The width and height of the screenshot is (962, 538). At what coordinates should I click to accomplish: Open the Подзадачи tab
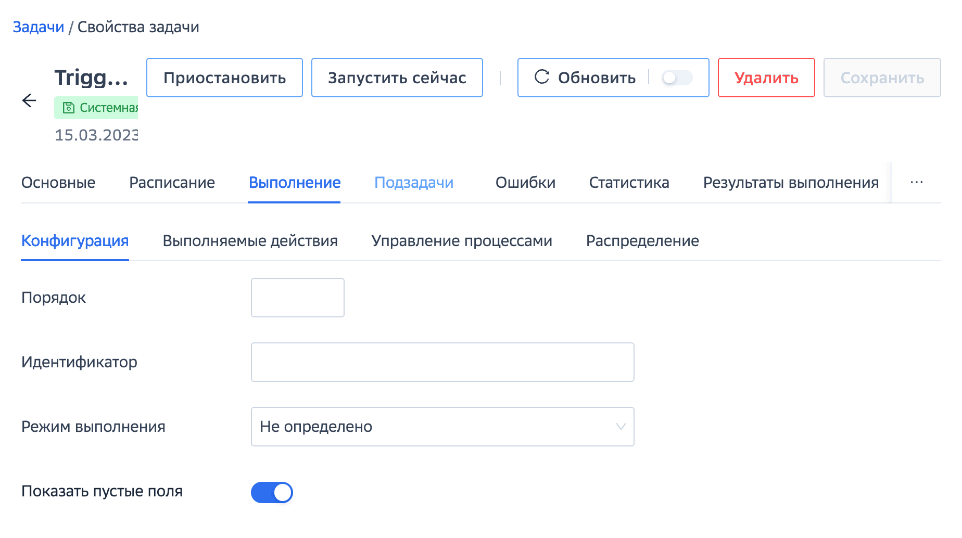[414, 183]
